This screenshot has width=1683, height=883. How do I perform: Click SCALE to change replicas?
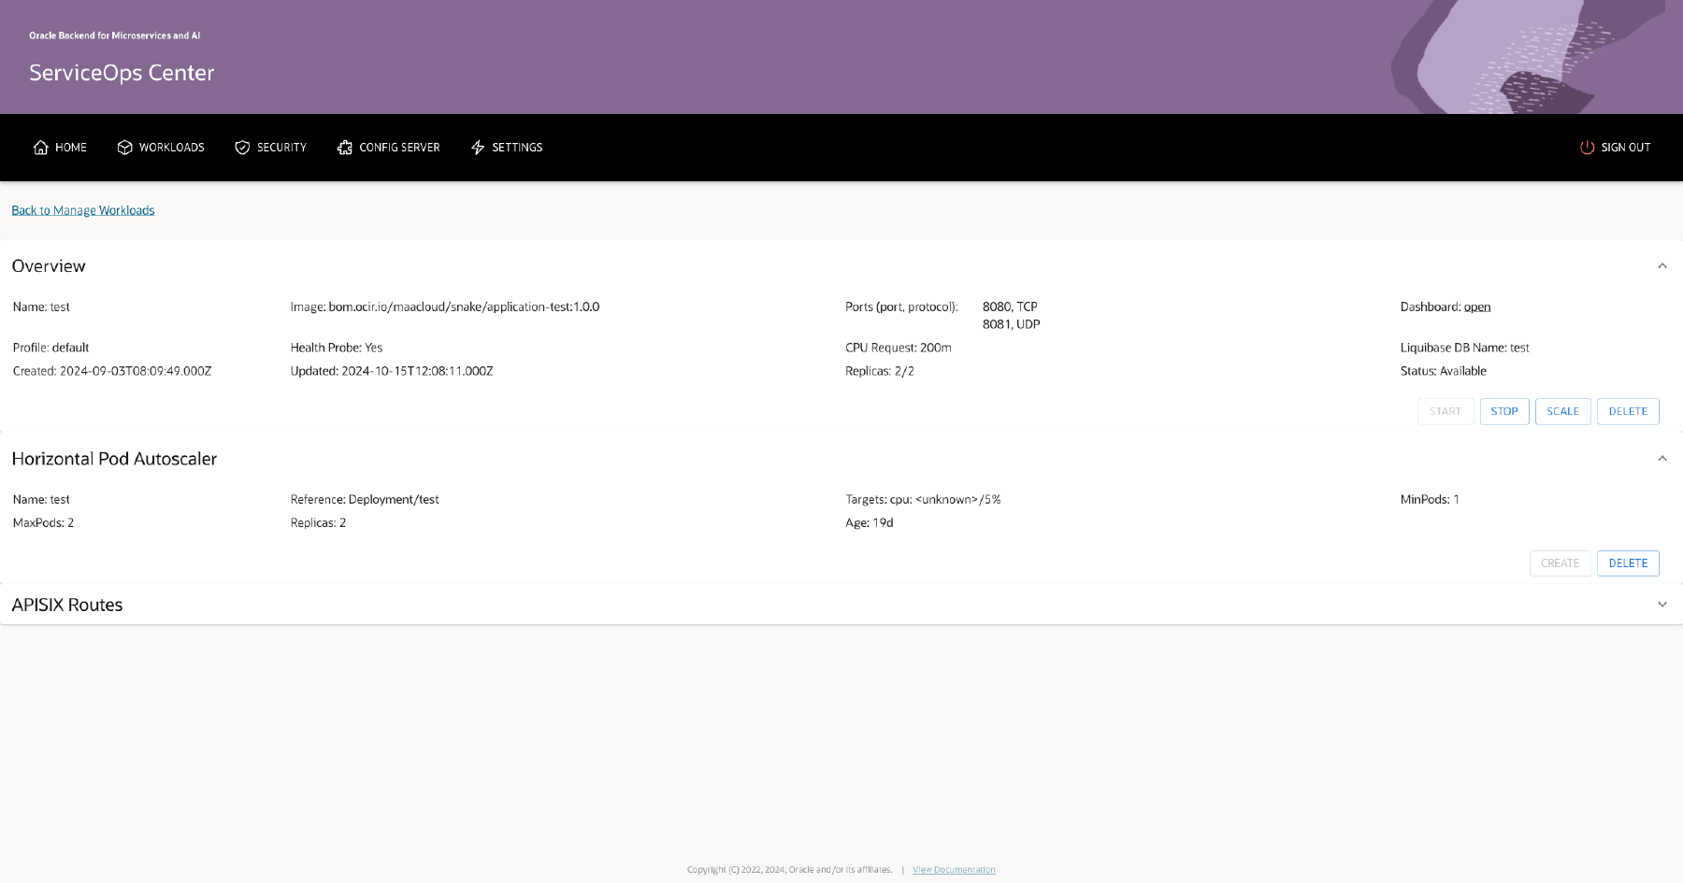[1562, 411]
